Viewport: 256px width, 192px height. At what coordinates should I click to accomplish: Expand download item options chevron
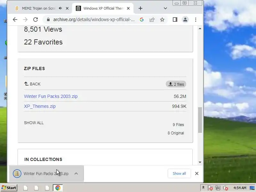[x=76, y=173]
